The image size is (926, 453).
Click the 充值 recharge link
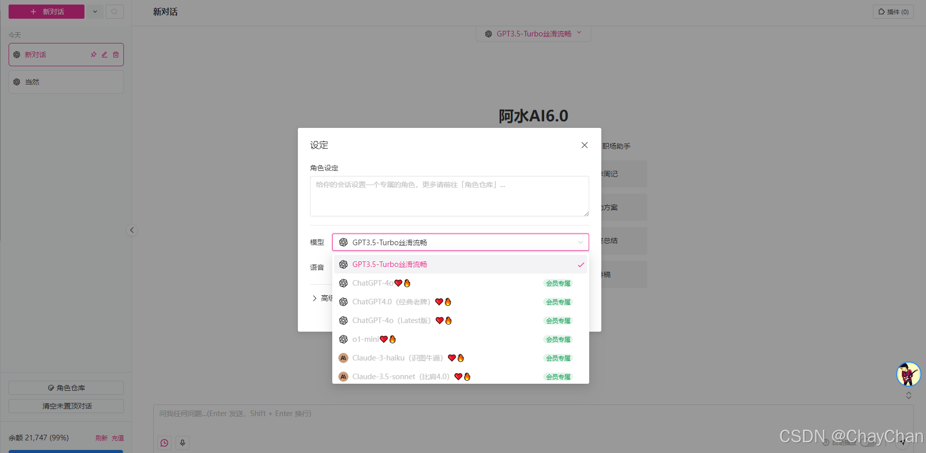(x=118, y=438)
